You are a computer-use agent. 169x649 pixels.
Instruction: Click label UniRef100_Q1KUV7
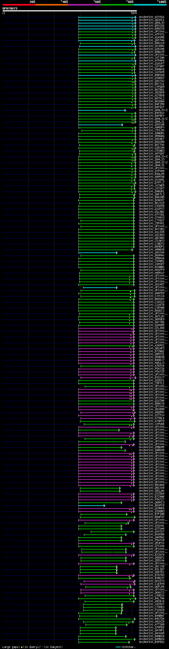[152, 64]
